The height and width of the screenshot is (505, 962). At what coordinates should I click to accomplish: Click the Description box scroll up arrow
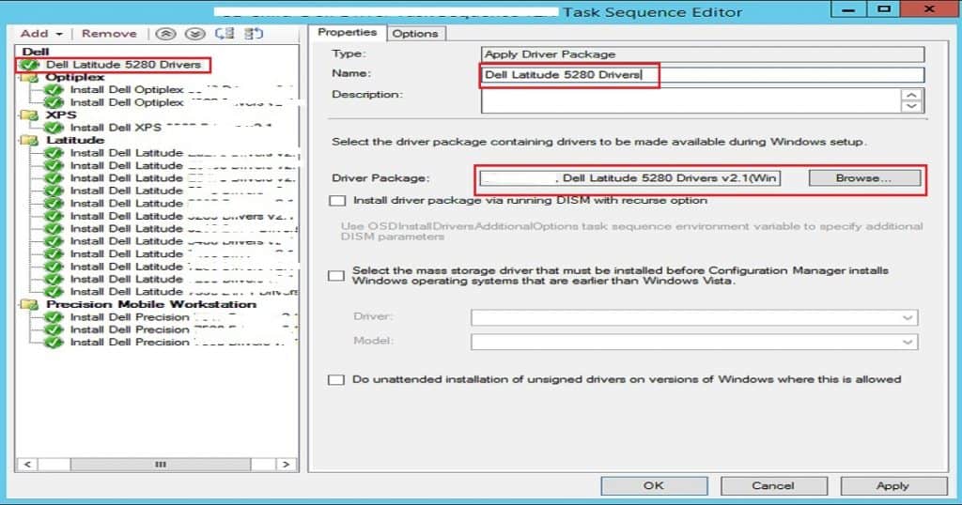coord(911,95)
